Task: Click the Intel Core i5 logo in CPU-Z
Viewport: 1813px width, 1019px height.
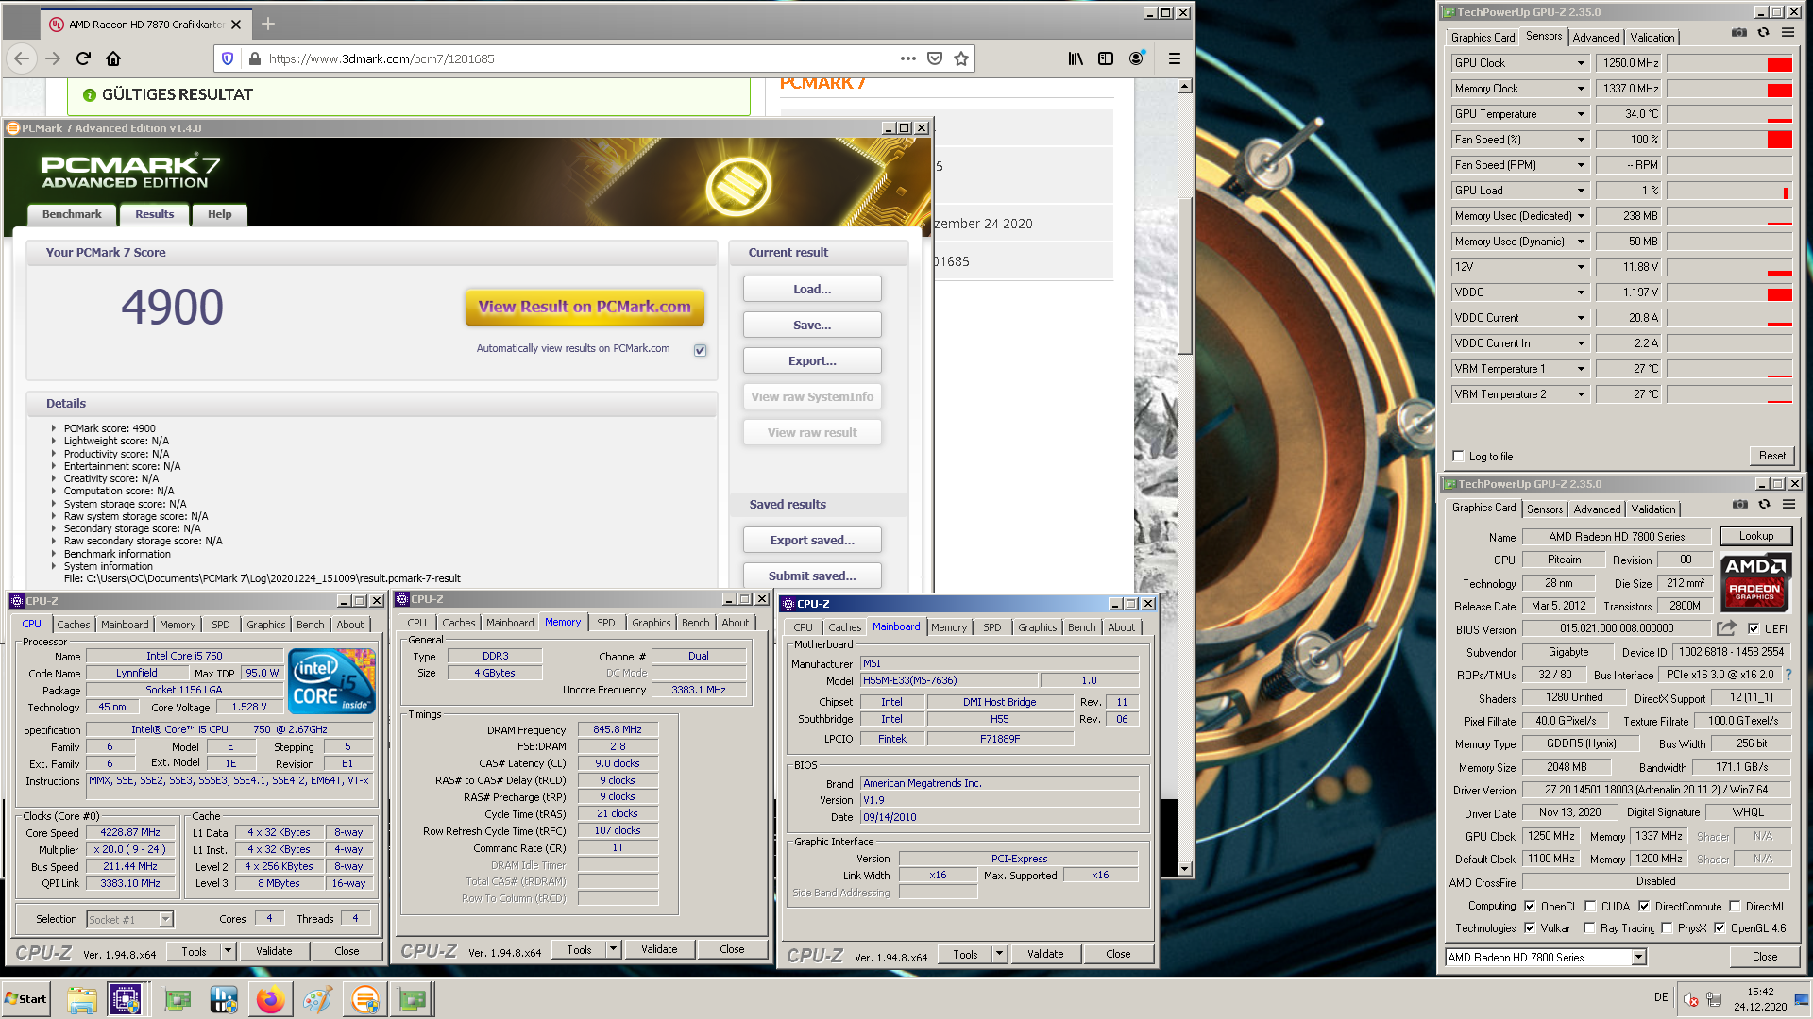Action: pyautogui.click(x=331, y=681)
